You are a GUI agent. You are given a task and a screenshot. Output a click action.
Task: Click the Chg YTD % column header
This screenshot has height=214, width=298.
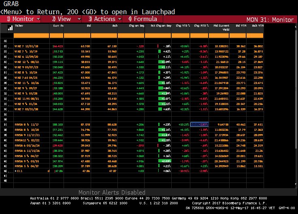point(183,25)
